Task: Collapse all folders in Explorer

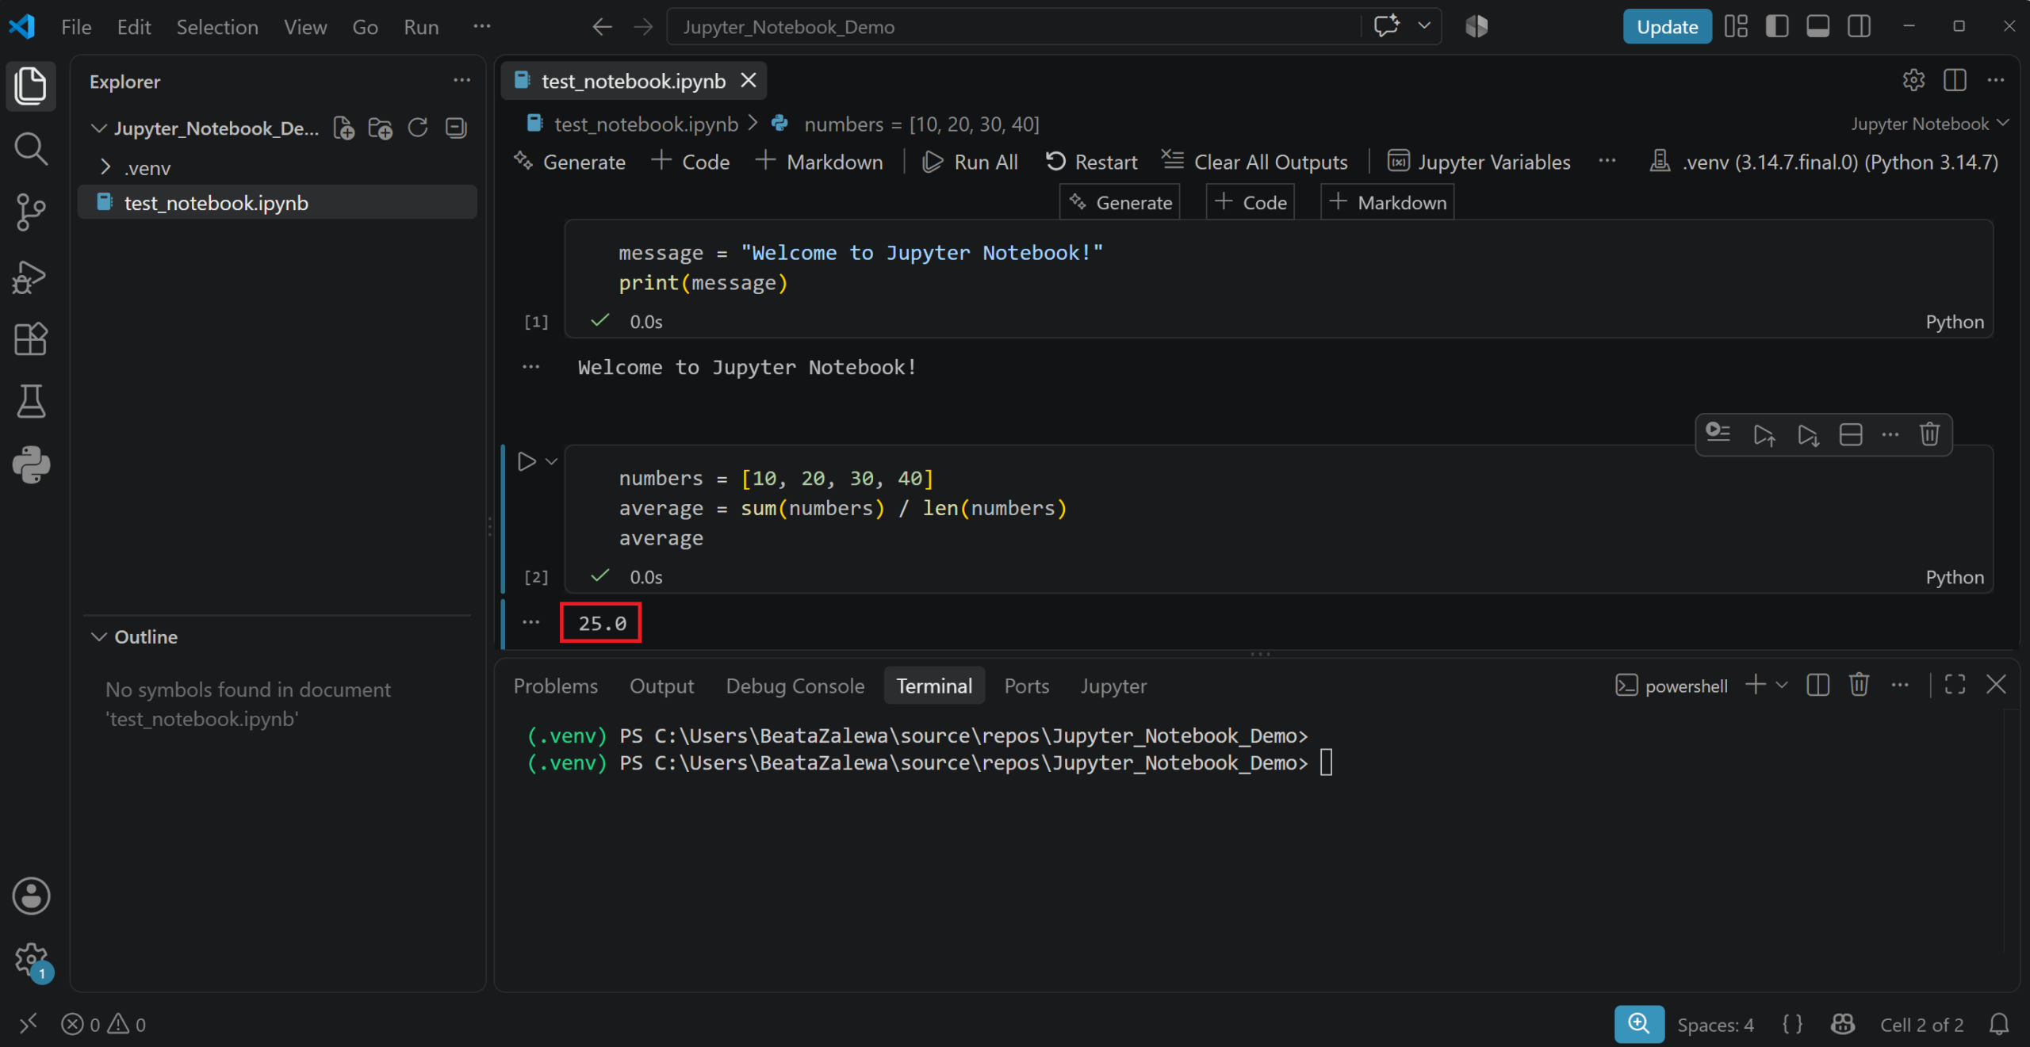Action: [456, 128]
